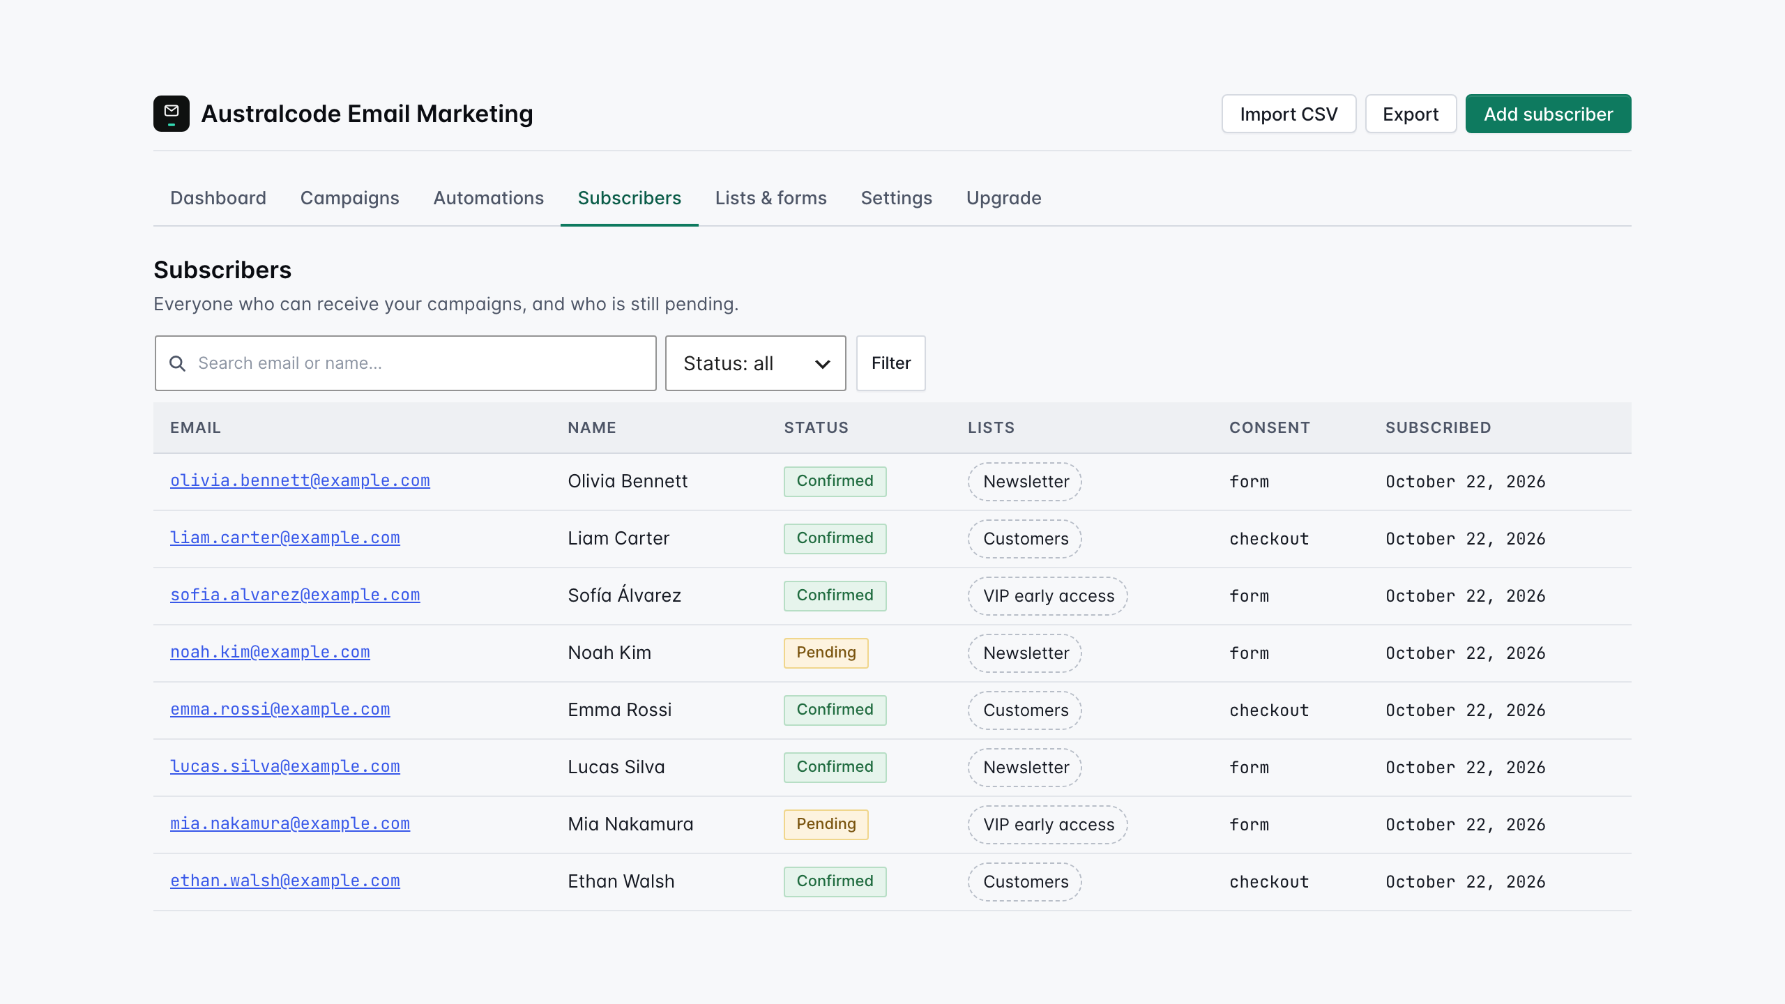
Task: Click the Filter button
Action: tap(891, 363)
